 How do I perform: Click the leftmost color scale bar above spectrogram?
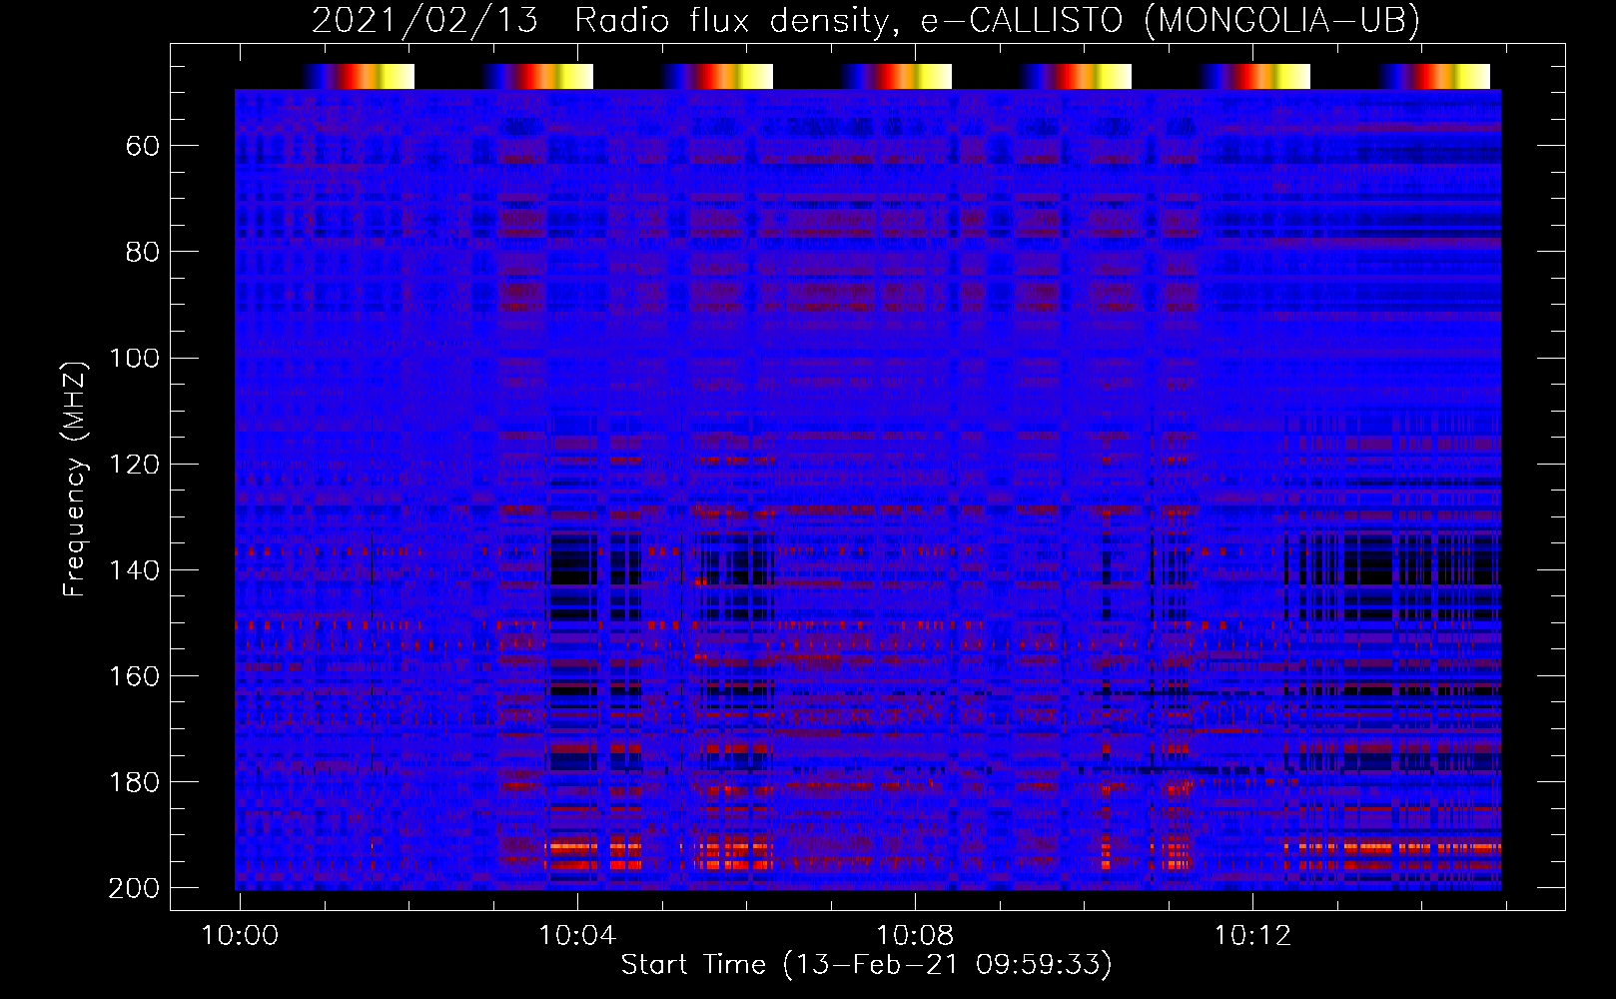click(358, 76)
